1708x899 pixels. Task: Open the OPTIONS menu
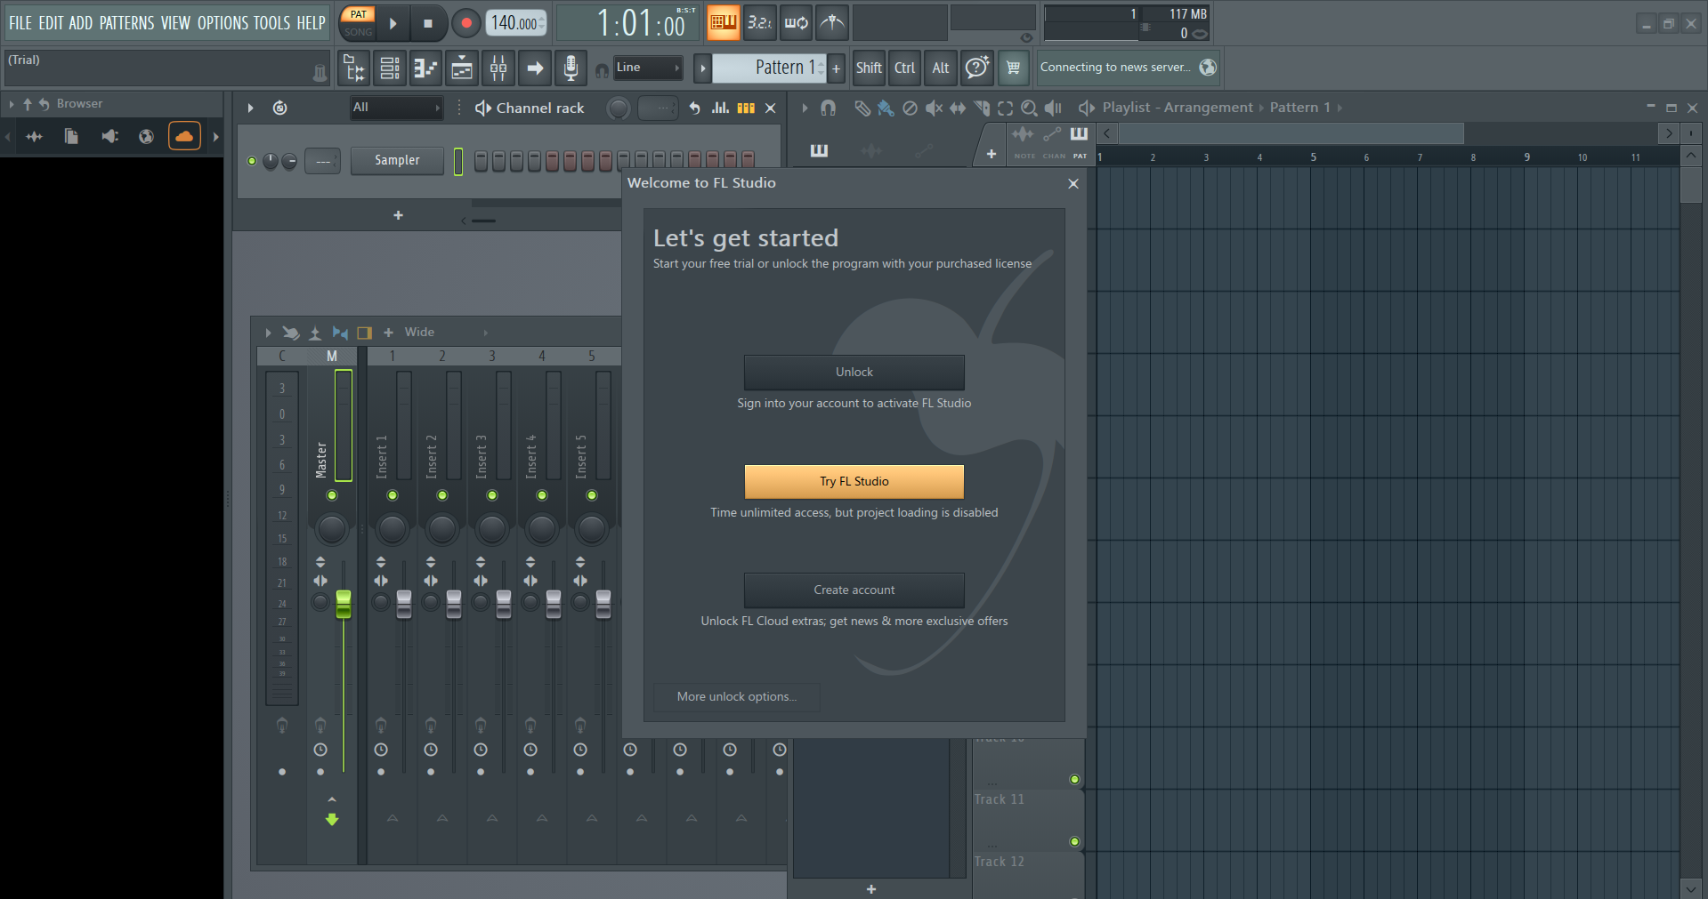pyautogui.click(x=223, y=23)
